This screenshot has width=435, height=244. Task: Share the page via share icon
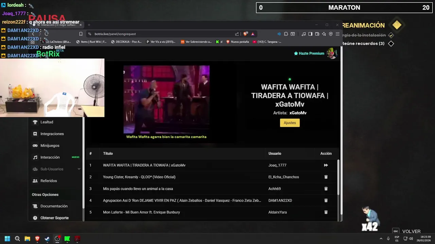point(237,34)
